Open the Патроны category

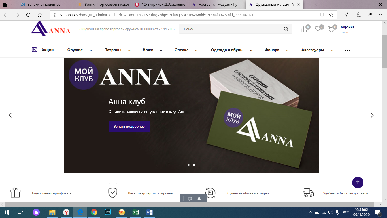pos(113,50)
